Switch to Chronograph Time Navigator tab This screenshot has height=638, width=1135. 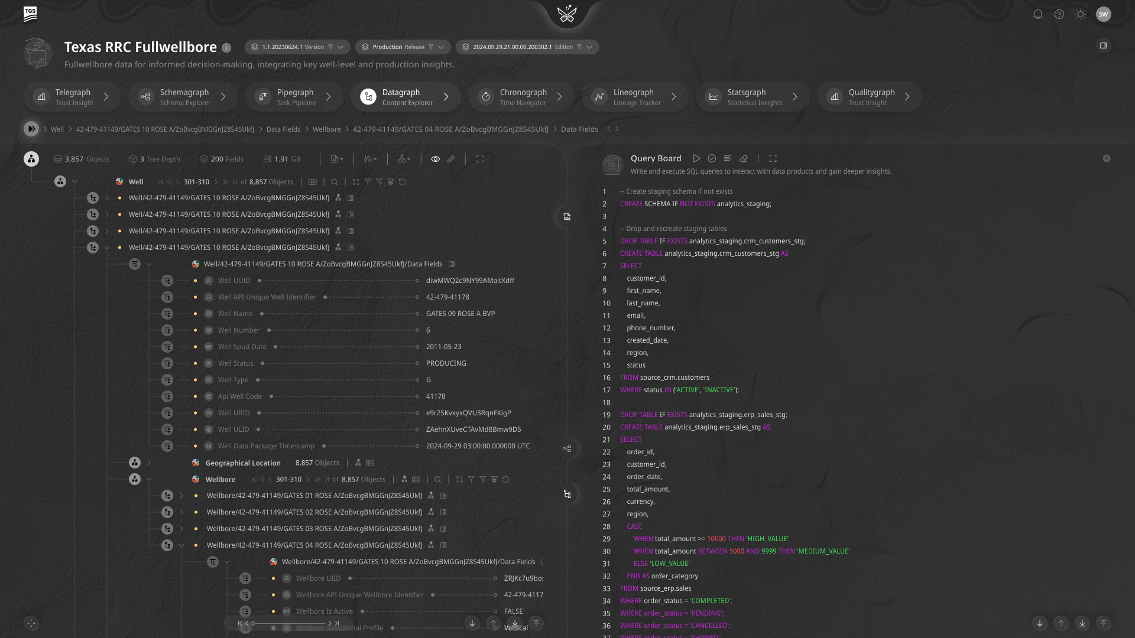coord(521,97)
